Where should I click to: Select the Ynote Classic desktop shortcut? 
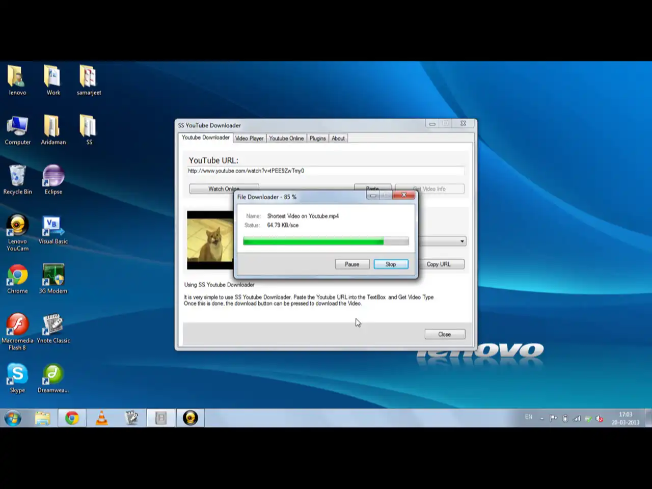tap(53, 329)
